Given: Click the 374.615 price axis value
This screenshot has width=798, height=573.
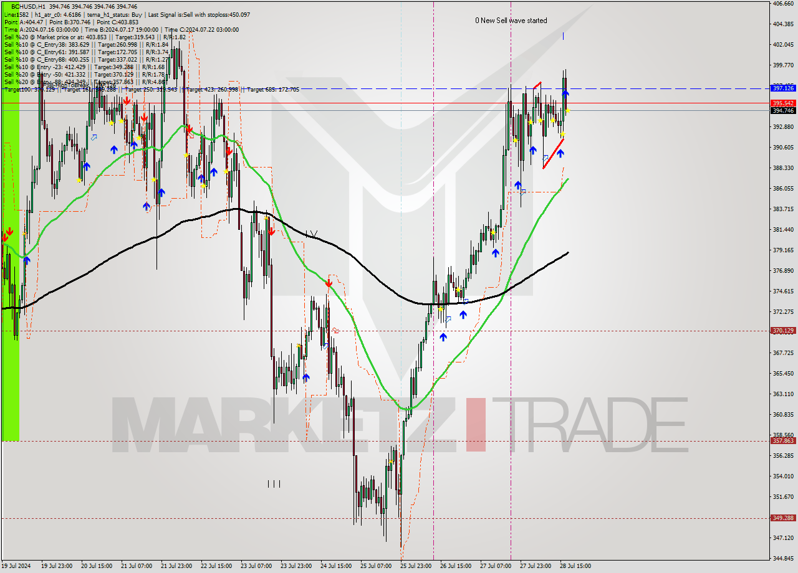Looking at the screenshot, I should [782, 291].
